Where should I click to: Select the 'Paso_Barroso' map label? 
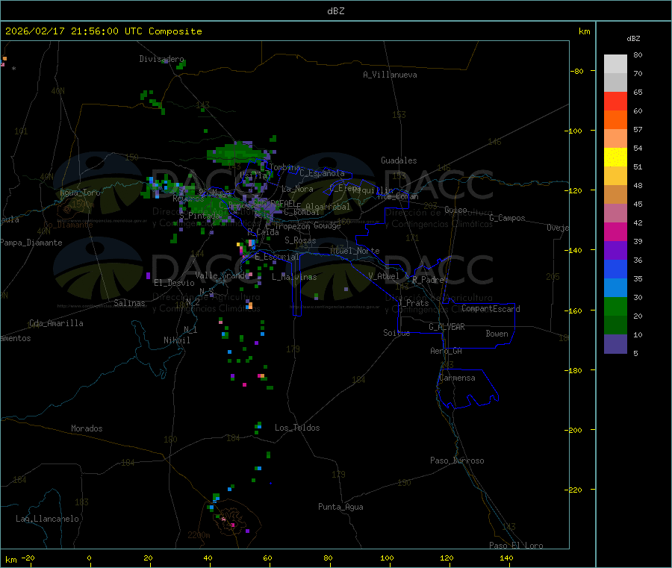(x=457, y=461)
